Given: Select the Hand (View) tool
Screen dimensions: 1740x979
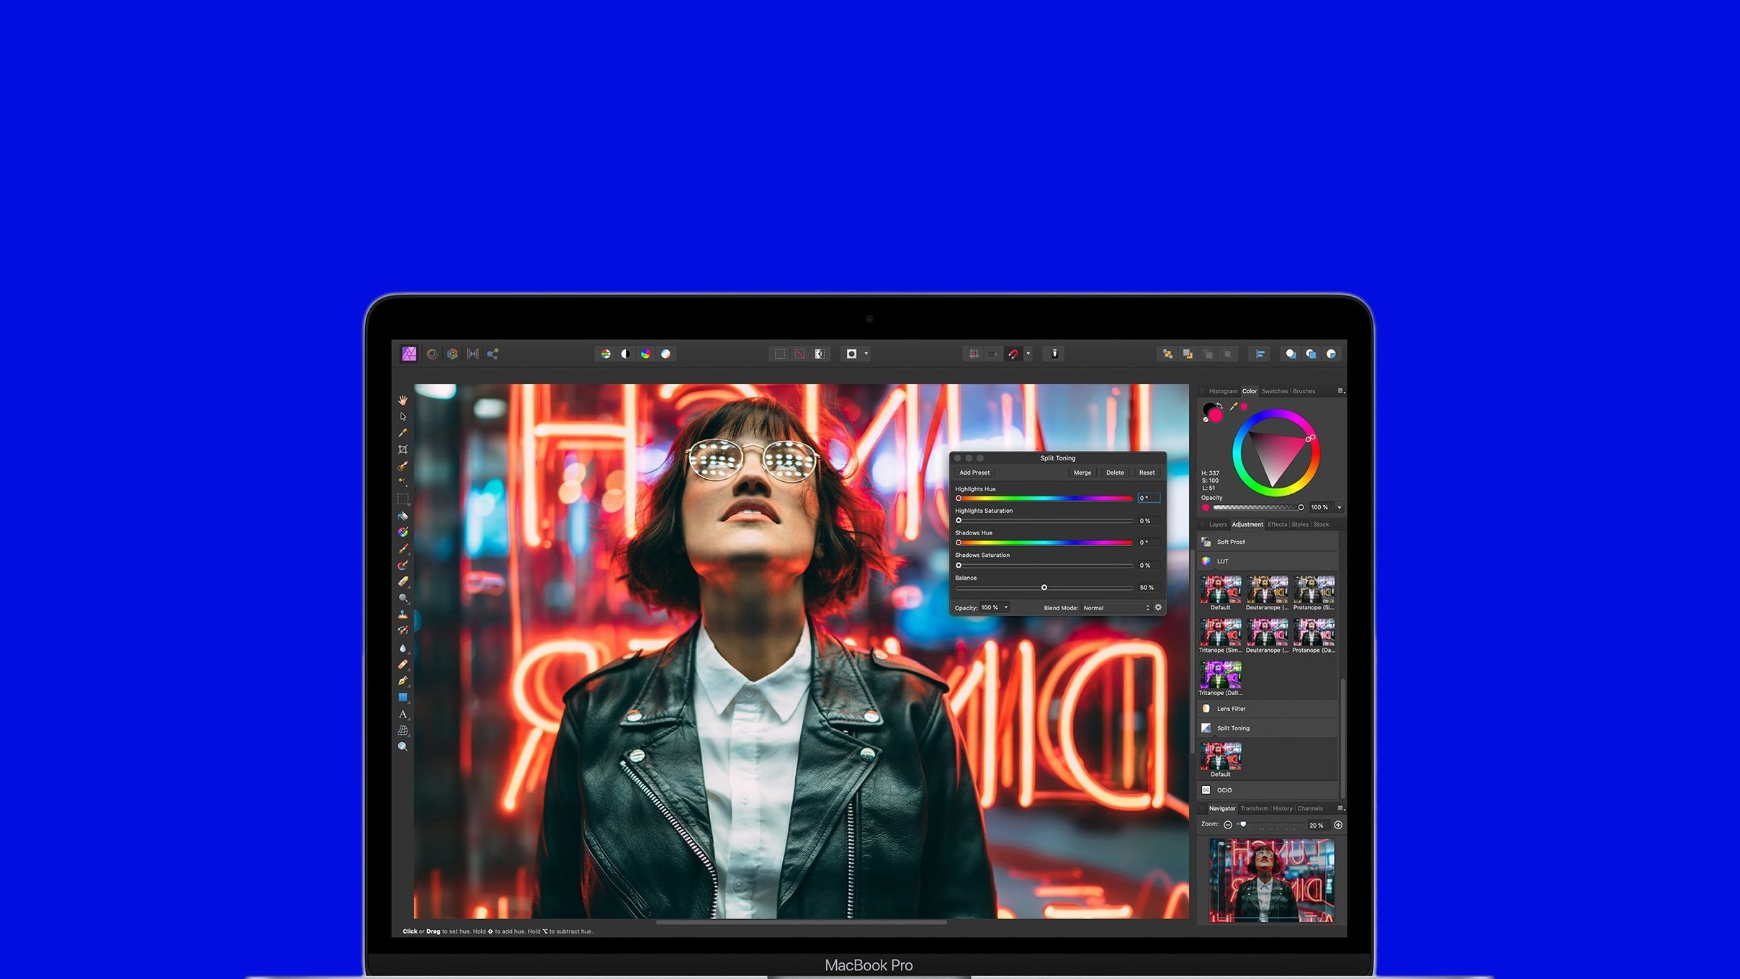Looking at the screenshot, I should [403, 400].
